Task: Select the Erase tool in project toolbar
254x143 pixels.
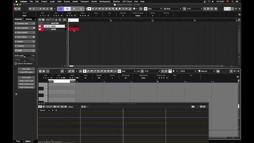Action: point(100,9)
